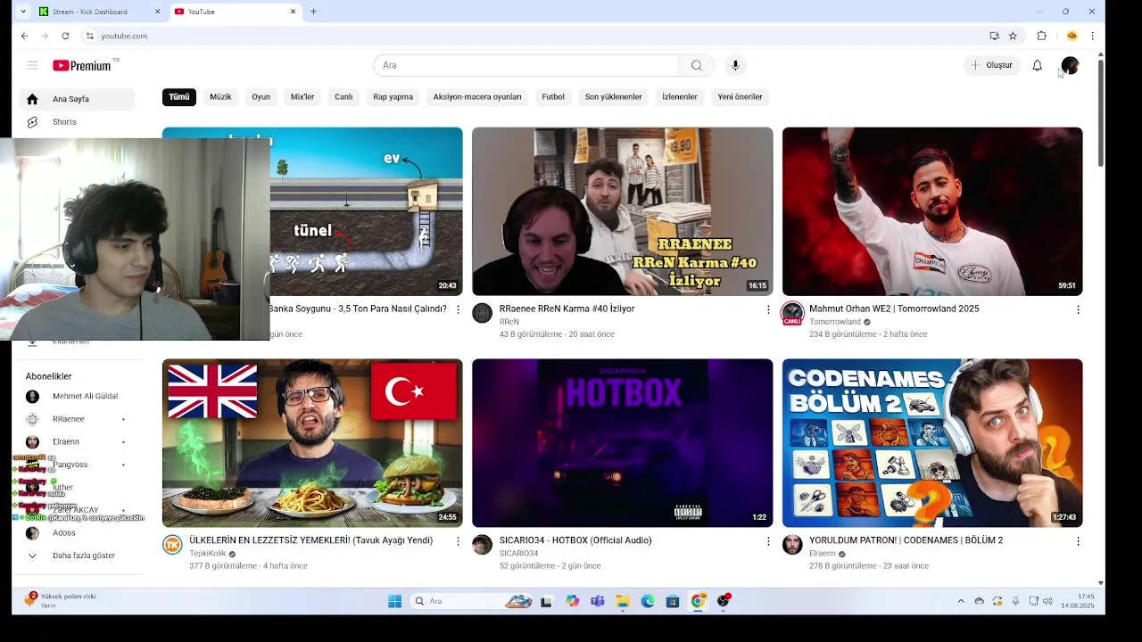Play RRaenee RReN Karma #40 thumbnail
The image size is (1142, 642).
tap(623, 211)
